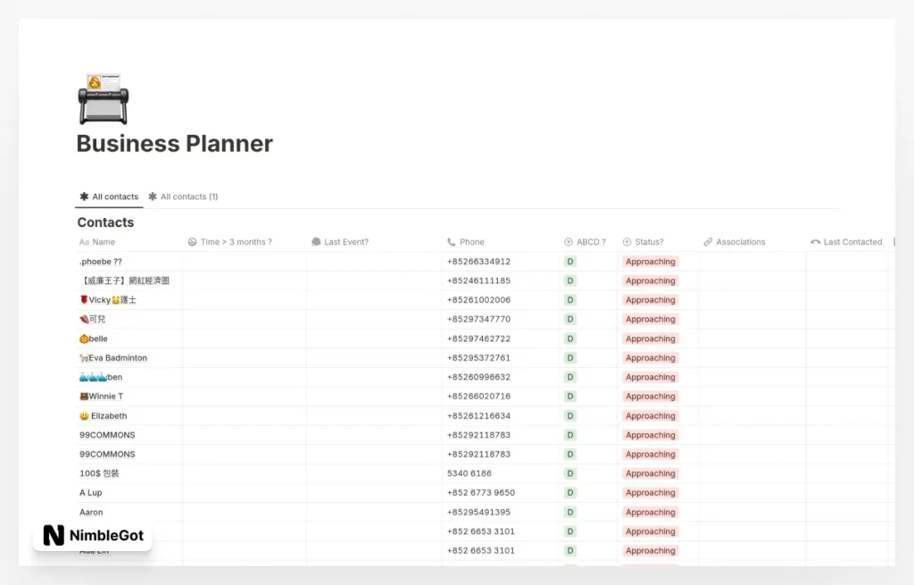Select the first "All contacts" view tab
This screenshot has height=585, width=914.
(109, 196)
